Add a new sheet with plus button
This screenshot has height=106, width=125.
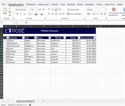point(43,101)
